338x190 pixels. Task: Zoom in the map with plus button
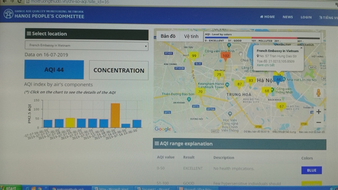318,112
